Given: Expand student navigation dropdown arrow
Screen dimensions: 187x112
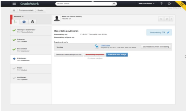Looking at the screenshot, I should (171, 19).
